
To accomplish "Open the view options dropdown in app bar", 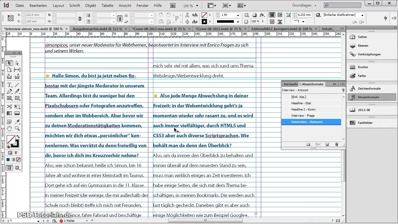I will click(212, 6).
